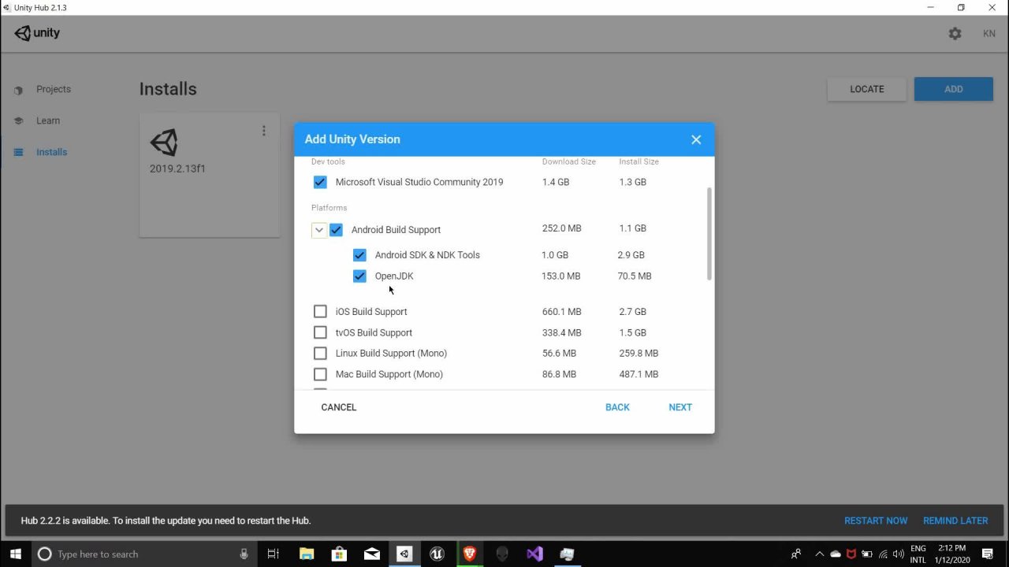Open options menu on 2019.2.13f1 card
The height and width of the screenshot is (567, 1009).
pos(263,131)
